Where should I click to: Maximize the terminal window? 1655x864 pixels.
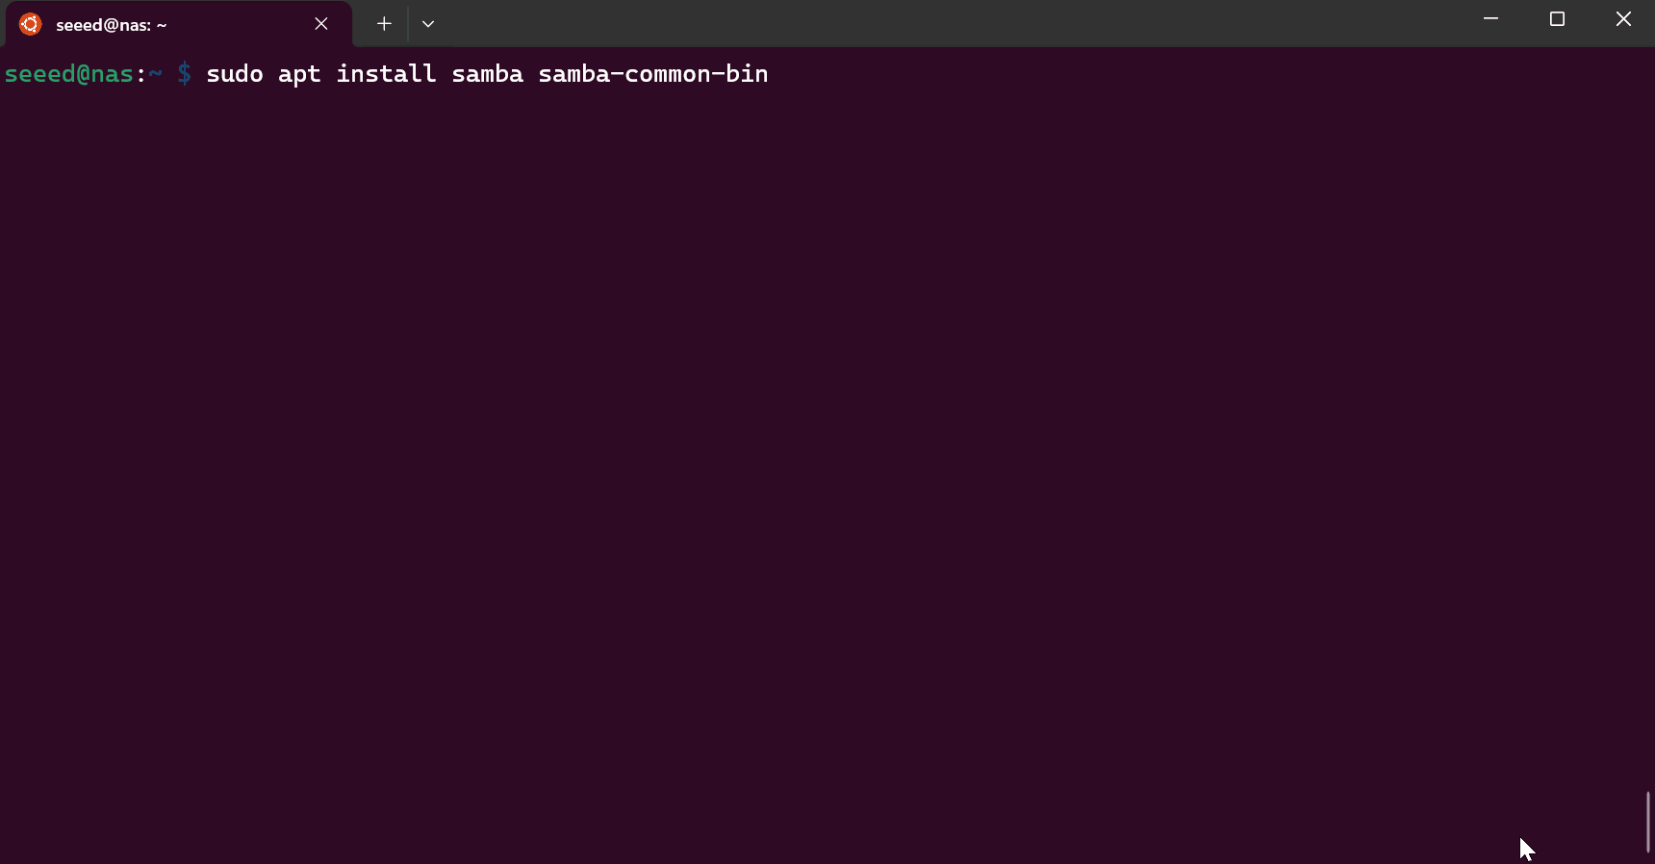coord(1557,19)
